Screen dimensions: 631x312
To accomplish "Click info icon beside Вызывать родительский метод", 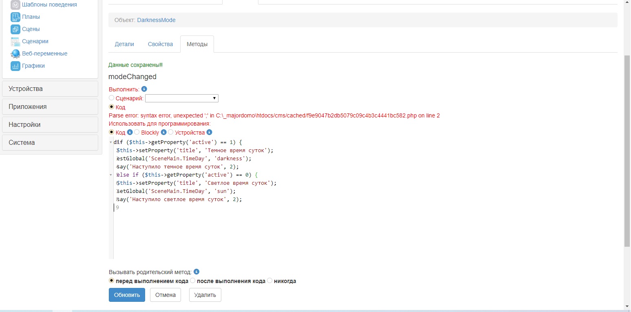I will point(196,272).
